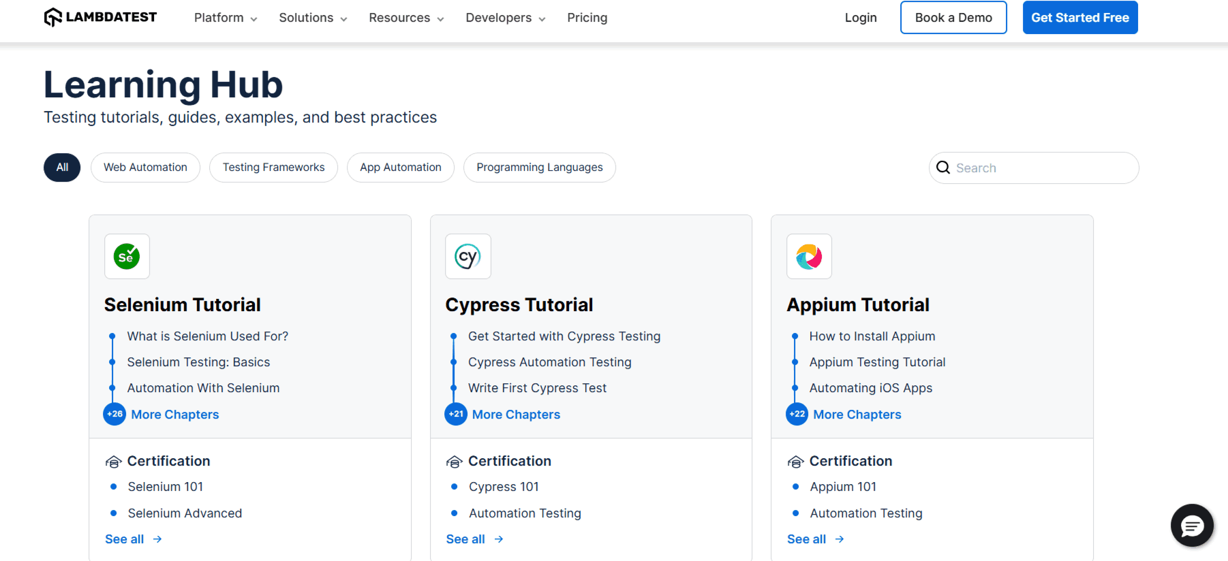Click the Selenium Certification graduation cap icon
The image size is (1228, 561).
113,462
